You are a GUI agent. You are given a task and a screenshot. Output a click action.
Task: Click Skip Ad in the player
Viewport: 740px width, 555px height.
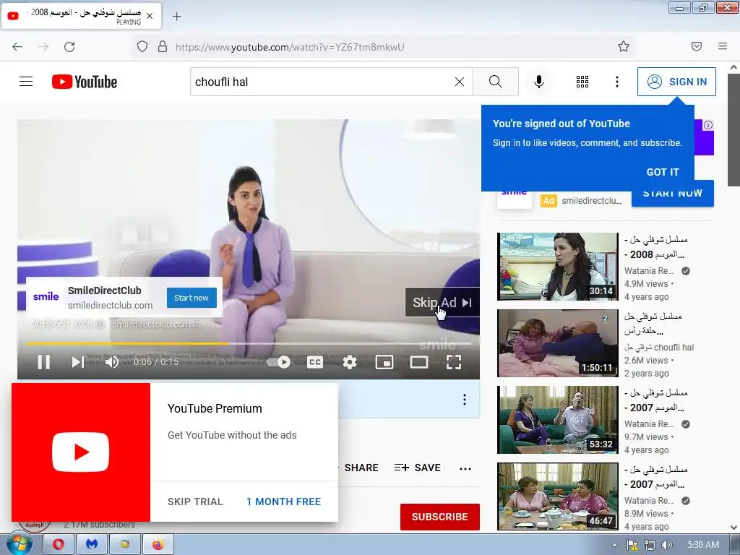point(442,303)
